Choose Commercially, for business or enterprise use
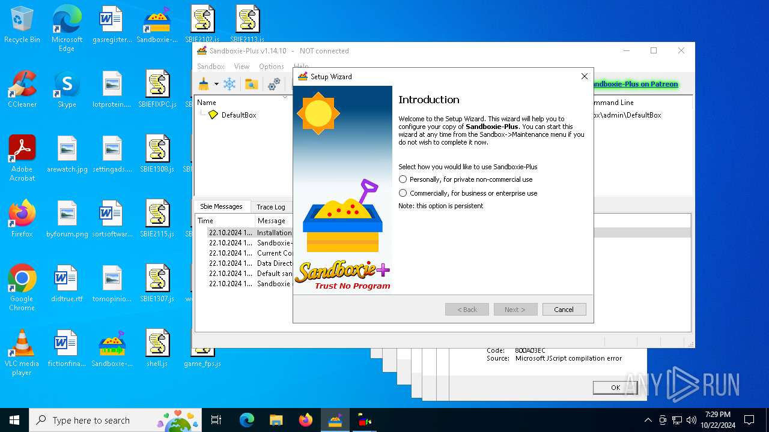The image size is (769, 432). [x=468, y=193]
